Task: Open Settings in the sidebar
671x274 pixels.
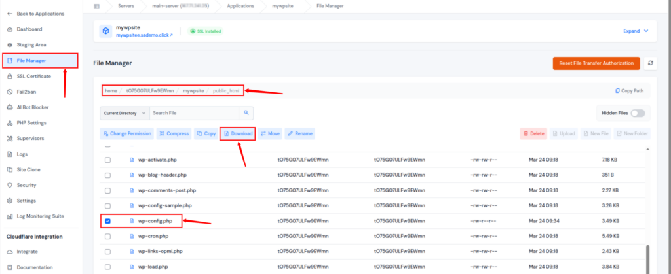Action: click(x=26, y=201)
